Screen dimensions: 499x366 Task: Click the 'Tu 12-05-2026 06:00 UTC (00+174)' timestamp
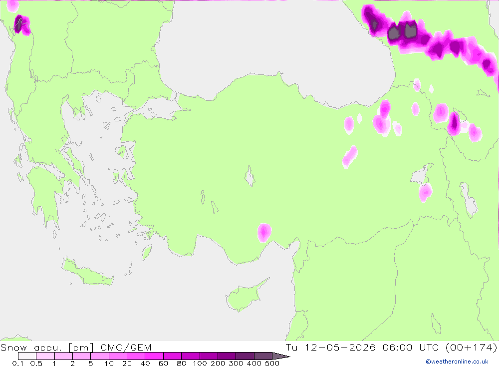[391, 347]
